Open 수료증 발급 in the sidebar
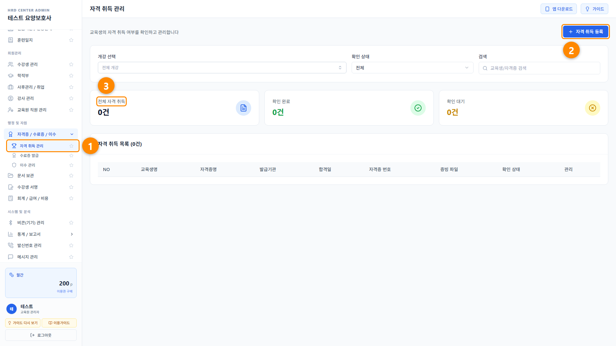This screenshot has width=616, height=346. tap(29, 155)
